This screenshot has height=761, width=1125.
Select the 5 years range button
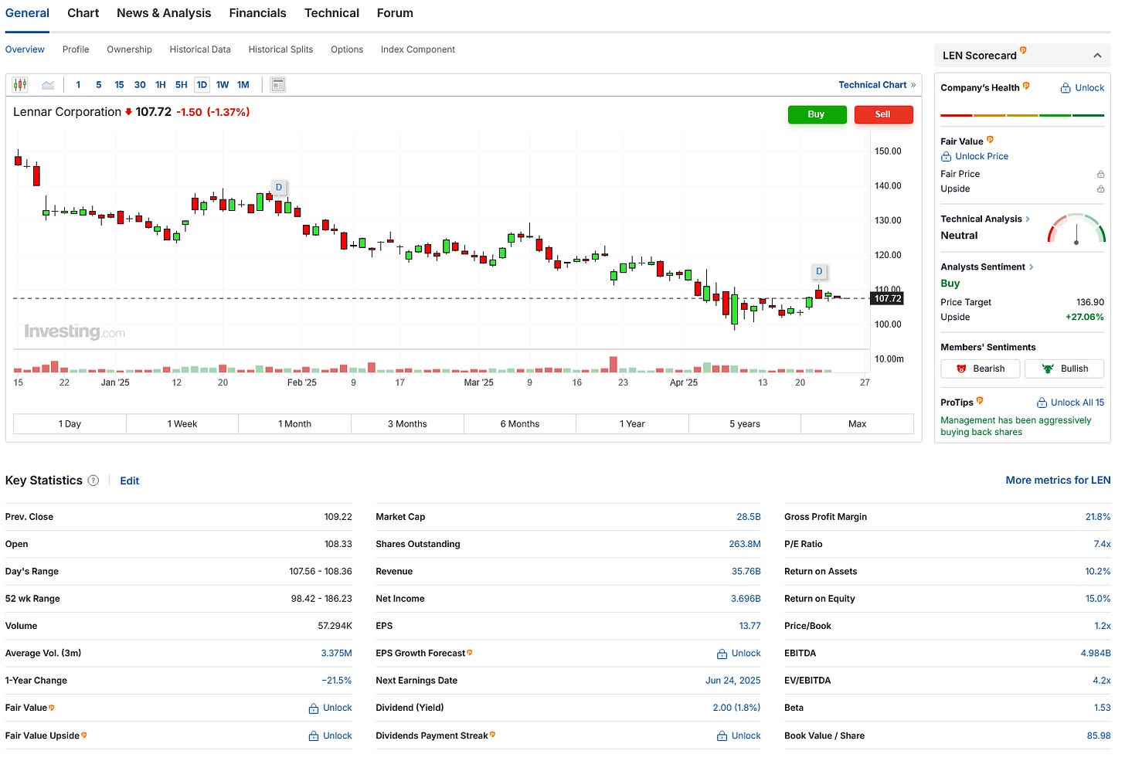(745, 424)
